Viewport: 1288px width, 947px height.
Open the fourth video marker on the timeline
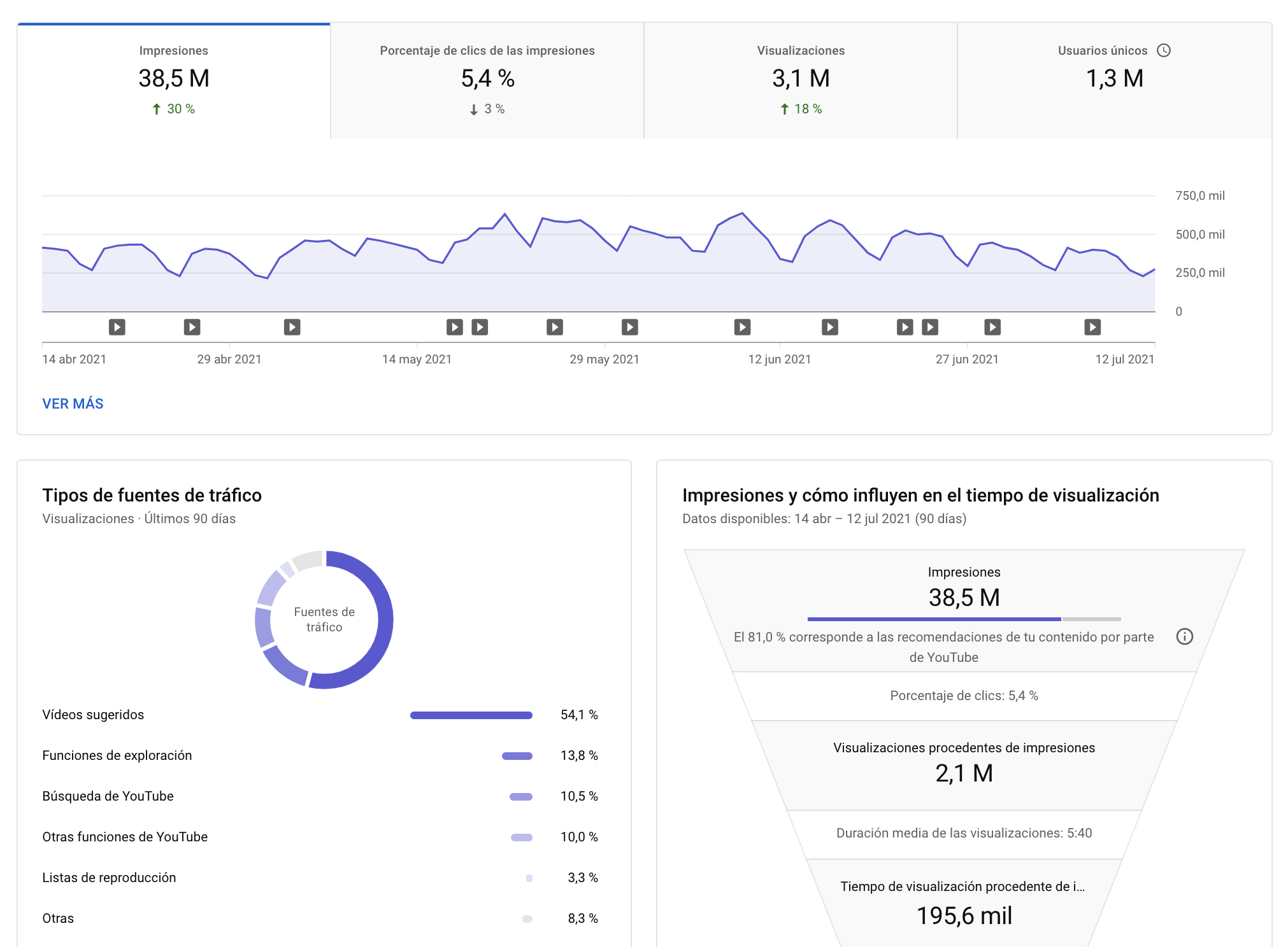click(x=455, y=327)
